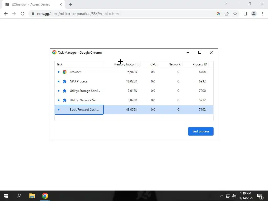Viewport: 268px width, 201px height.
Task: Click process ID 7000
Action: 202,91
